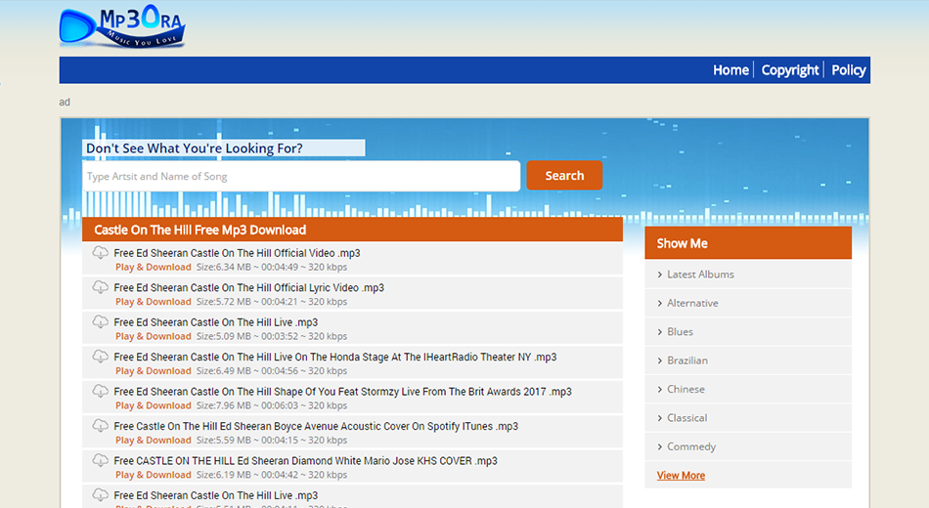This screenshot has width=929, height=508.
Task: Click the orange Search button
Action: click(x=564, y=175)
